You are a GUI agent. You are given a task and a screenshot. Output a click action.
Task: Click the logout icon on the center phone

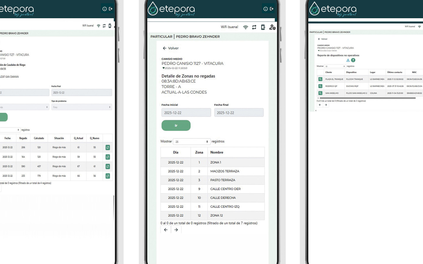click(272, 9)
